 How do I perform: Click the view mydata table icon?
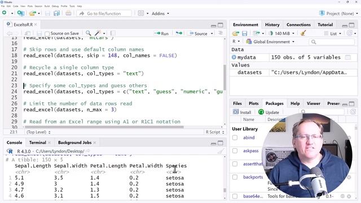coord(347,57)
